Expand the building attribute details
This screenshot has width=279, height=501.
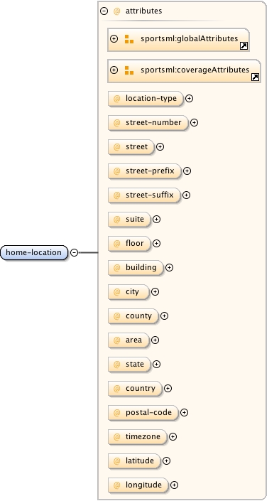click(169, 268)
